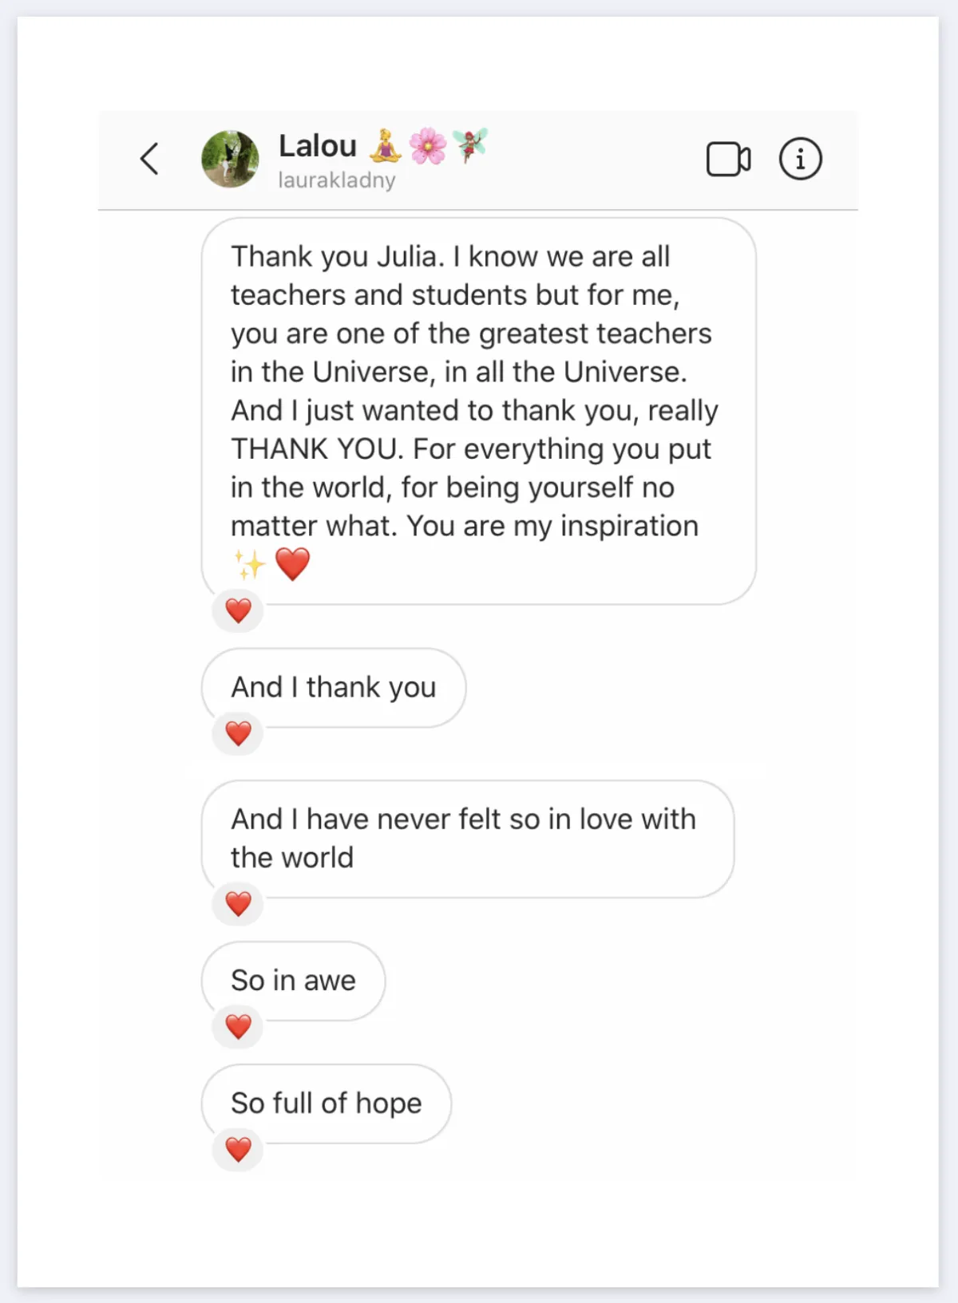958x1303 pixels.
Task: Click the pink blossom emoji in the name
Action: [428, 146]
